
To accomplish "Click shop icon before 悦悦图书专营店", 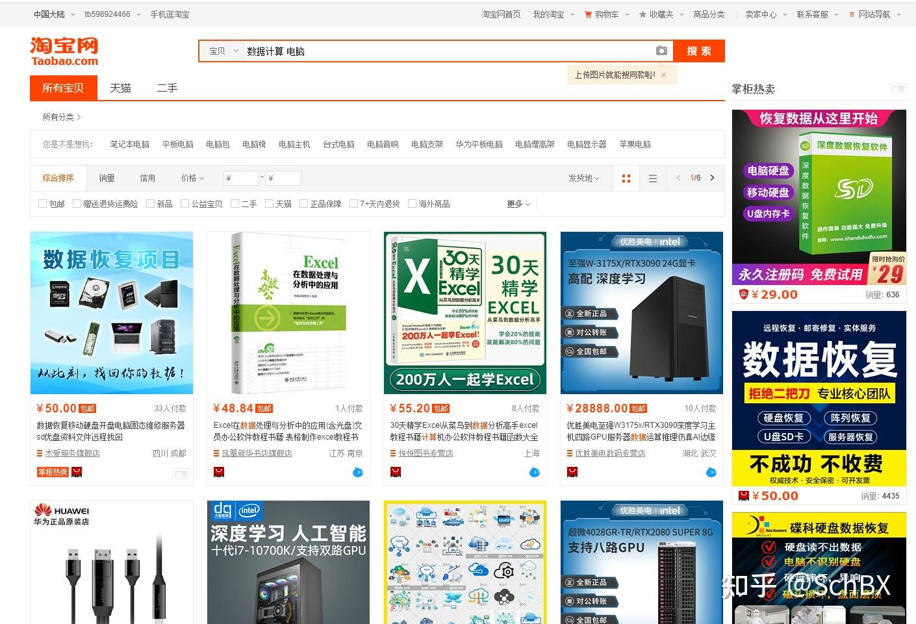I will [x=393, y=453].
